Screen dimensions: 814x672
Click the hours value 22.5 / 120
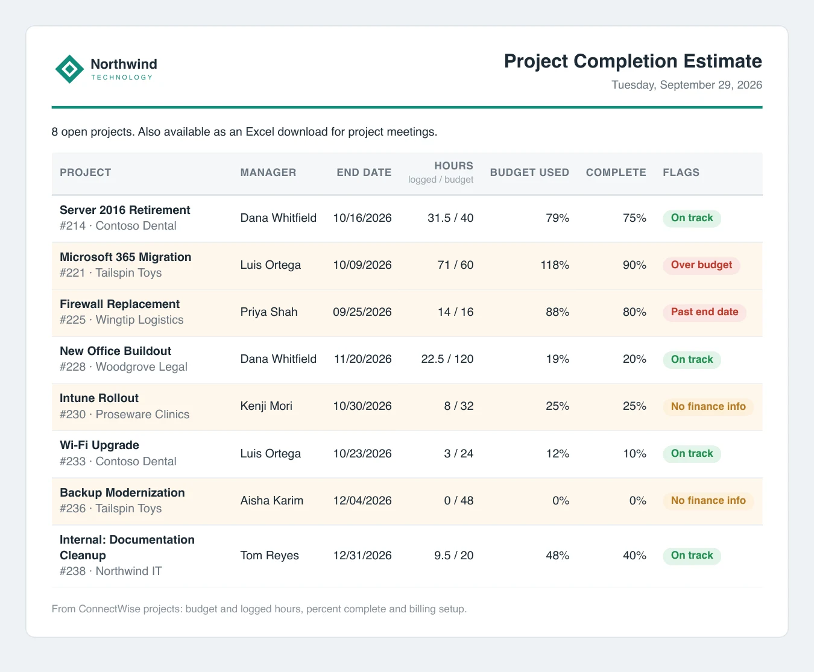[447, 359]
